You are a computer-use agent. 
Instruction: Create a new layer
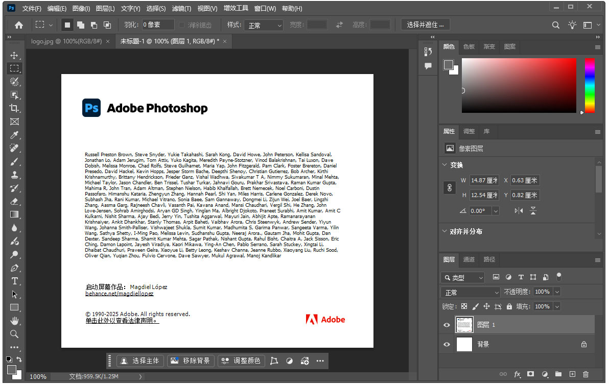(572, 374)
